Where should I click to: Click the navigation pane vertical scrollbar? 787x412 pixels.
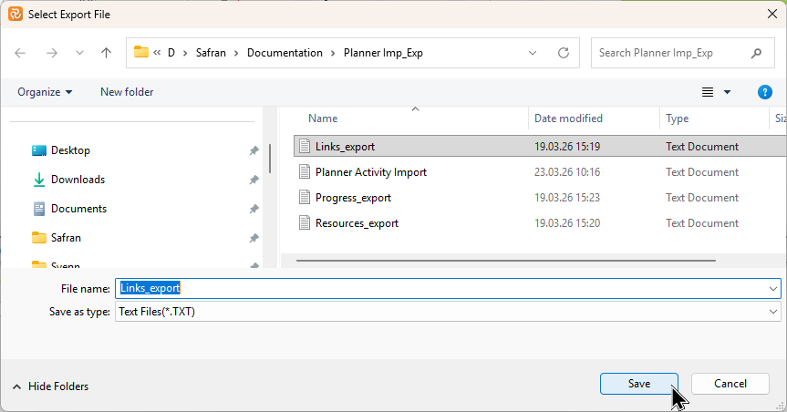click(270, 158)
